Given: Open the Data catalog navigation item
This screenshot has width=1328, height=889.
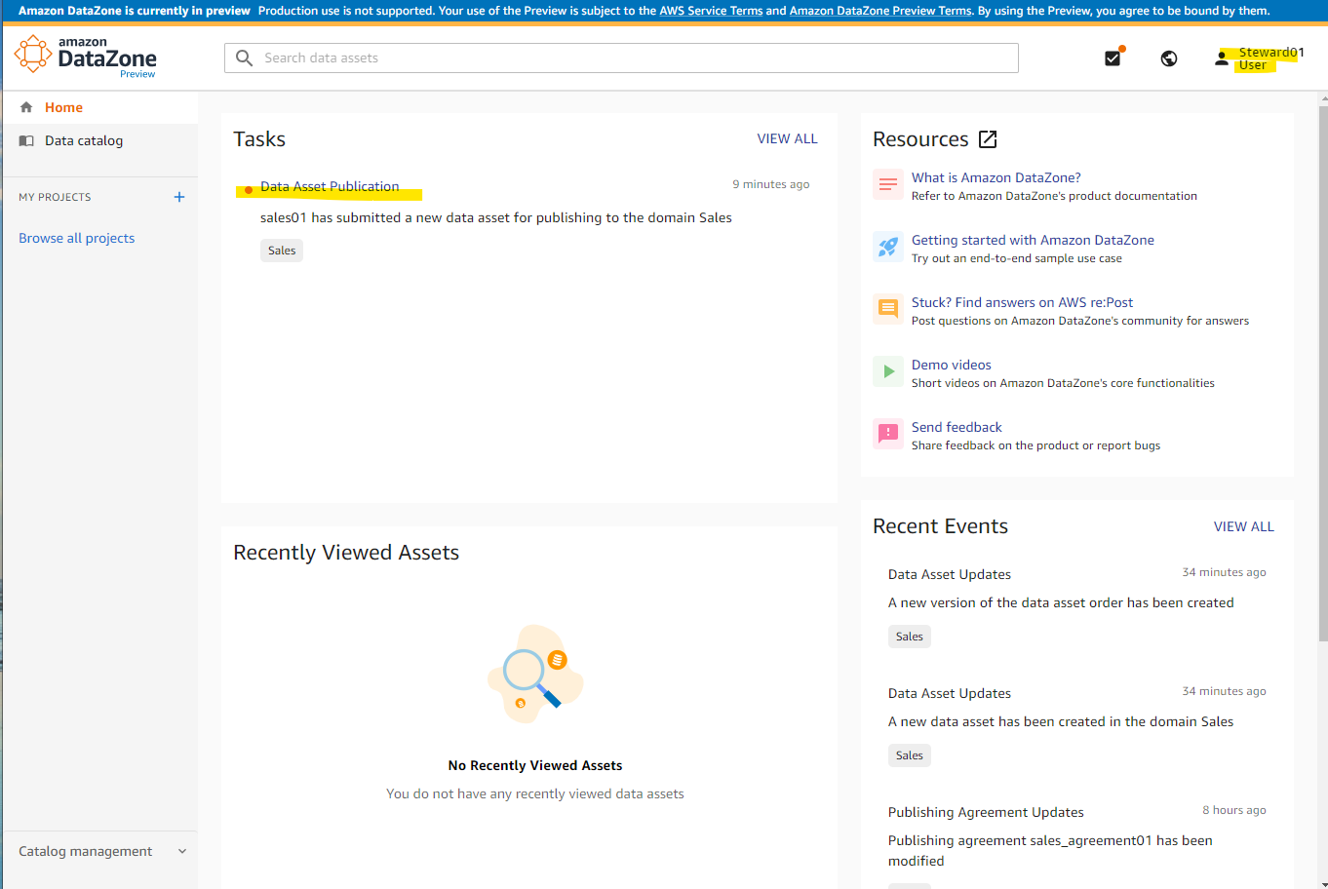Looking at the screenshot, I should pyautogui.click(x=100, y=140).
